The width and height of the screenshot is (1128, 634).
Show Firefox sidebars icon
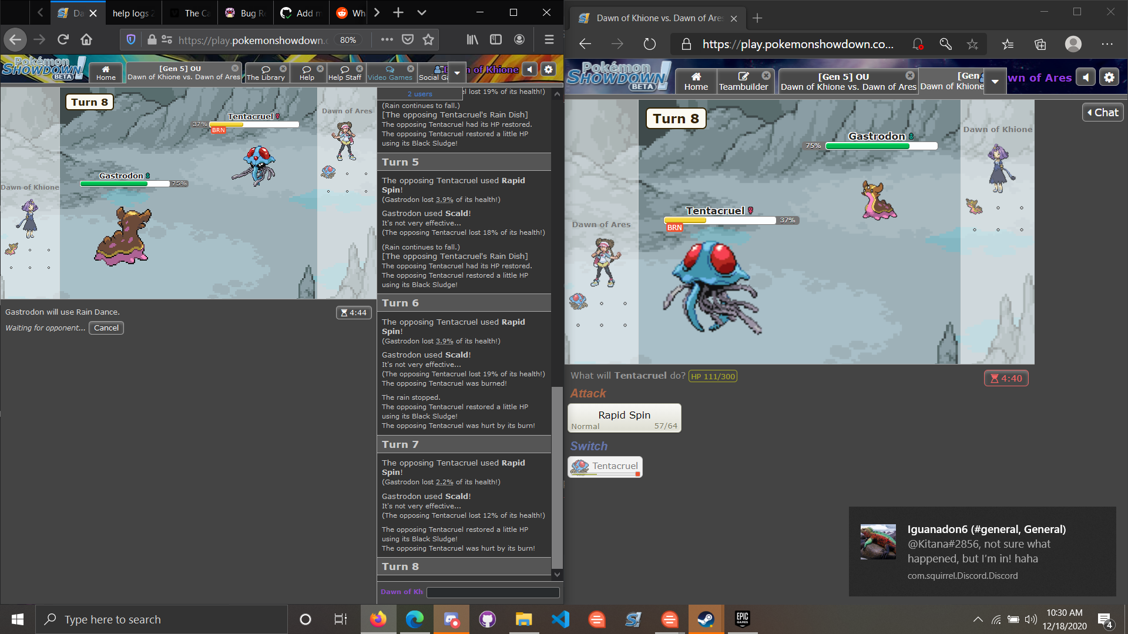[x=496, y=39]
